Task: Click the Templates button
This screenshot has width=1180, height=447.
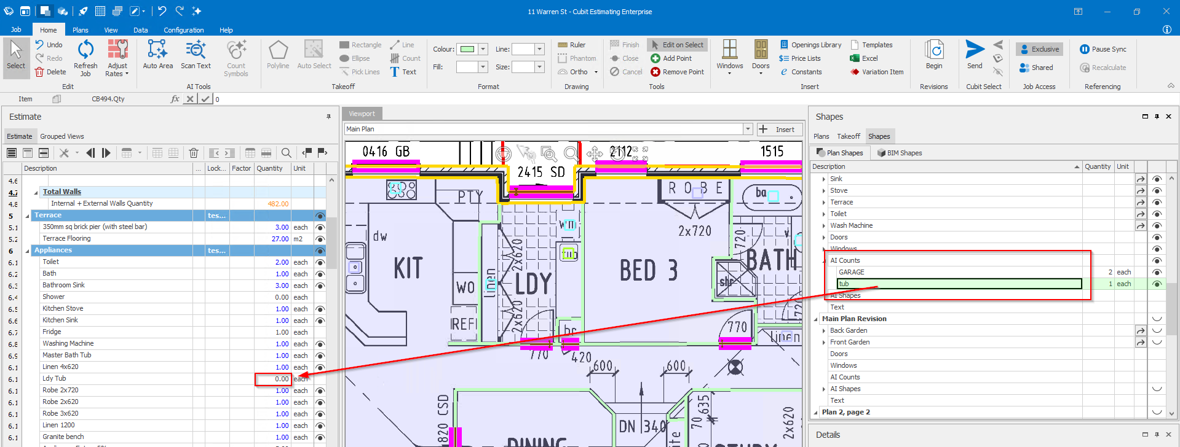Action: (871, 45)
